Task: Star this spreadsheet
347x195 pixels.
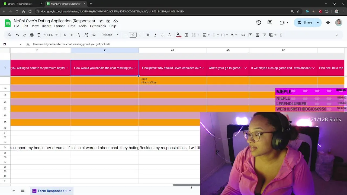Action: [101, 21]
